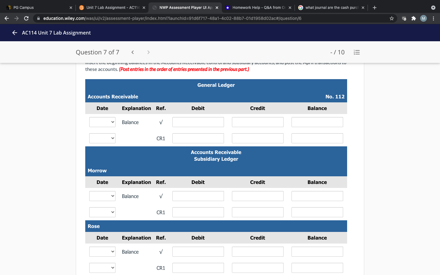Open the Date dropdown in Morrow Balance row
The image size is (440, 275).
point(102,196)
